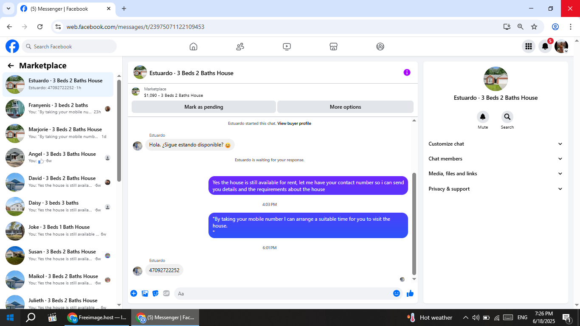Screen dimensions: 580x326
Task: Open the Marketplace icon in top navigation
Action: click(x=334, y=47)
